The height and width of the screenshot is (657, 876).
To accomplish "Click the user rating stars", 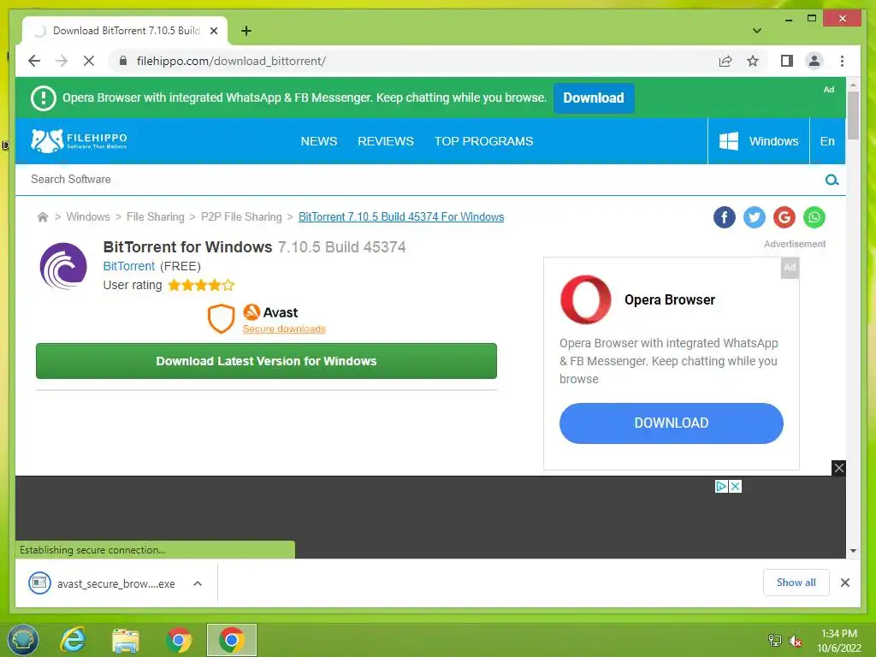I will pyautogui.click(x=201, y=286).
